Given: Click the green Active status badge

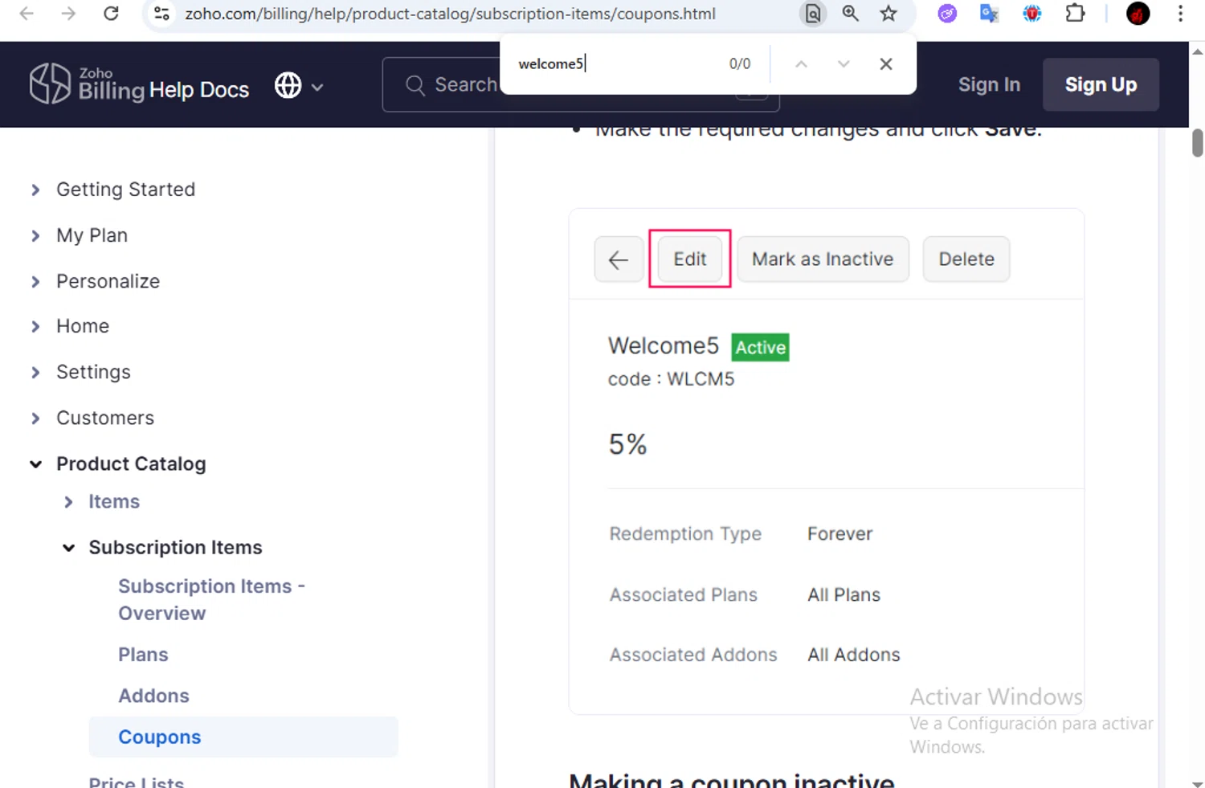Looking at the screenshot, I should coord(760,347).
